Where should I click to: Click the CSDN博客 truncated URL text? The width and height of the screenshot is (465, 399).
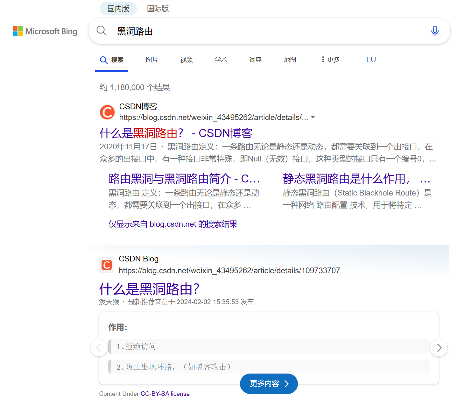click(214, 118)
